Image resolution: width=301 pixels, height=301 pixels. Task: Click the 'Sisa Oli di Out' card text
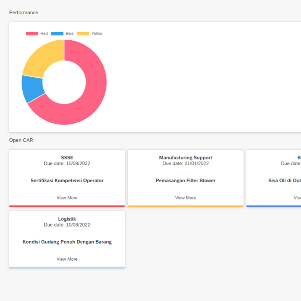point(285,181)
